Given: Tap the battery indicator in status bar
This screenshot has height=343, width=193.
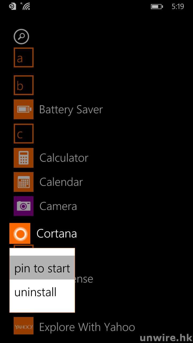Looking at the screenshot, I should point(157,6).
